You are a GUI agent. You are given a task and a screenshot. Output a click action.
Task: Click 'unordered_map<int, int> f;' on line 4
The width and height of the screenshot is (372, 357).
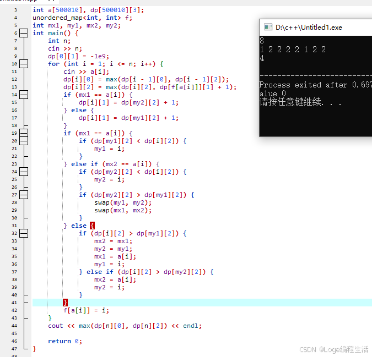82,18
